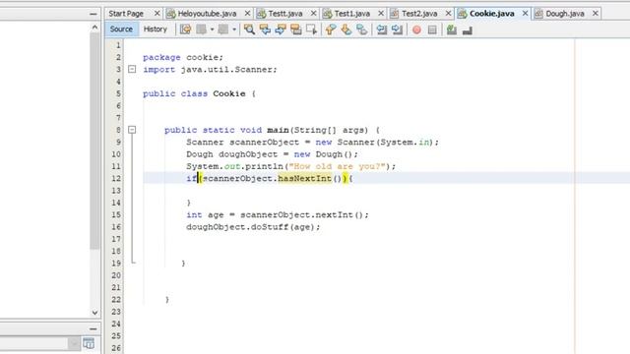The width and height of the screenshot is (630, 354).
Task: Click the Forward navigation toolbar icon
Action: (x=223, y=29)
